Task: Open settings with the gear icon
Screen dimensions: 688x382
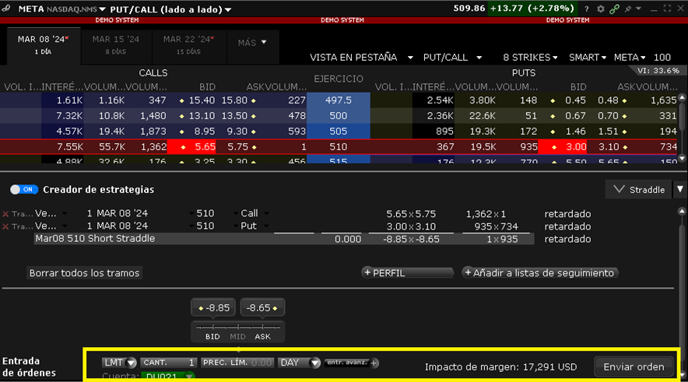Action: 600,9
